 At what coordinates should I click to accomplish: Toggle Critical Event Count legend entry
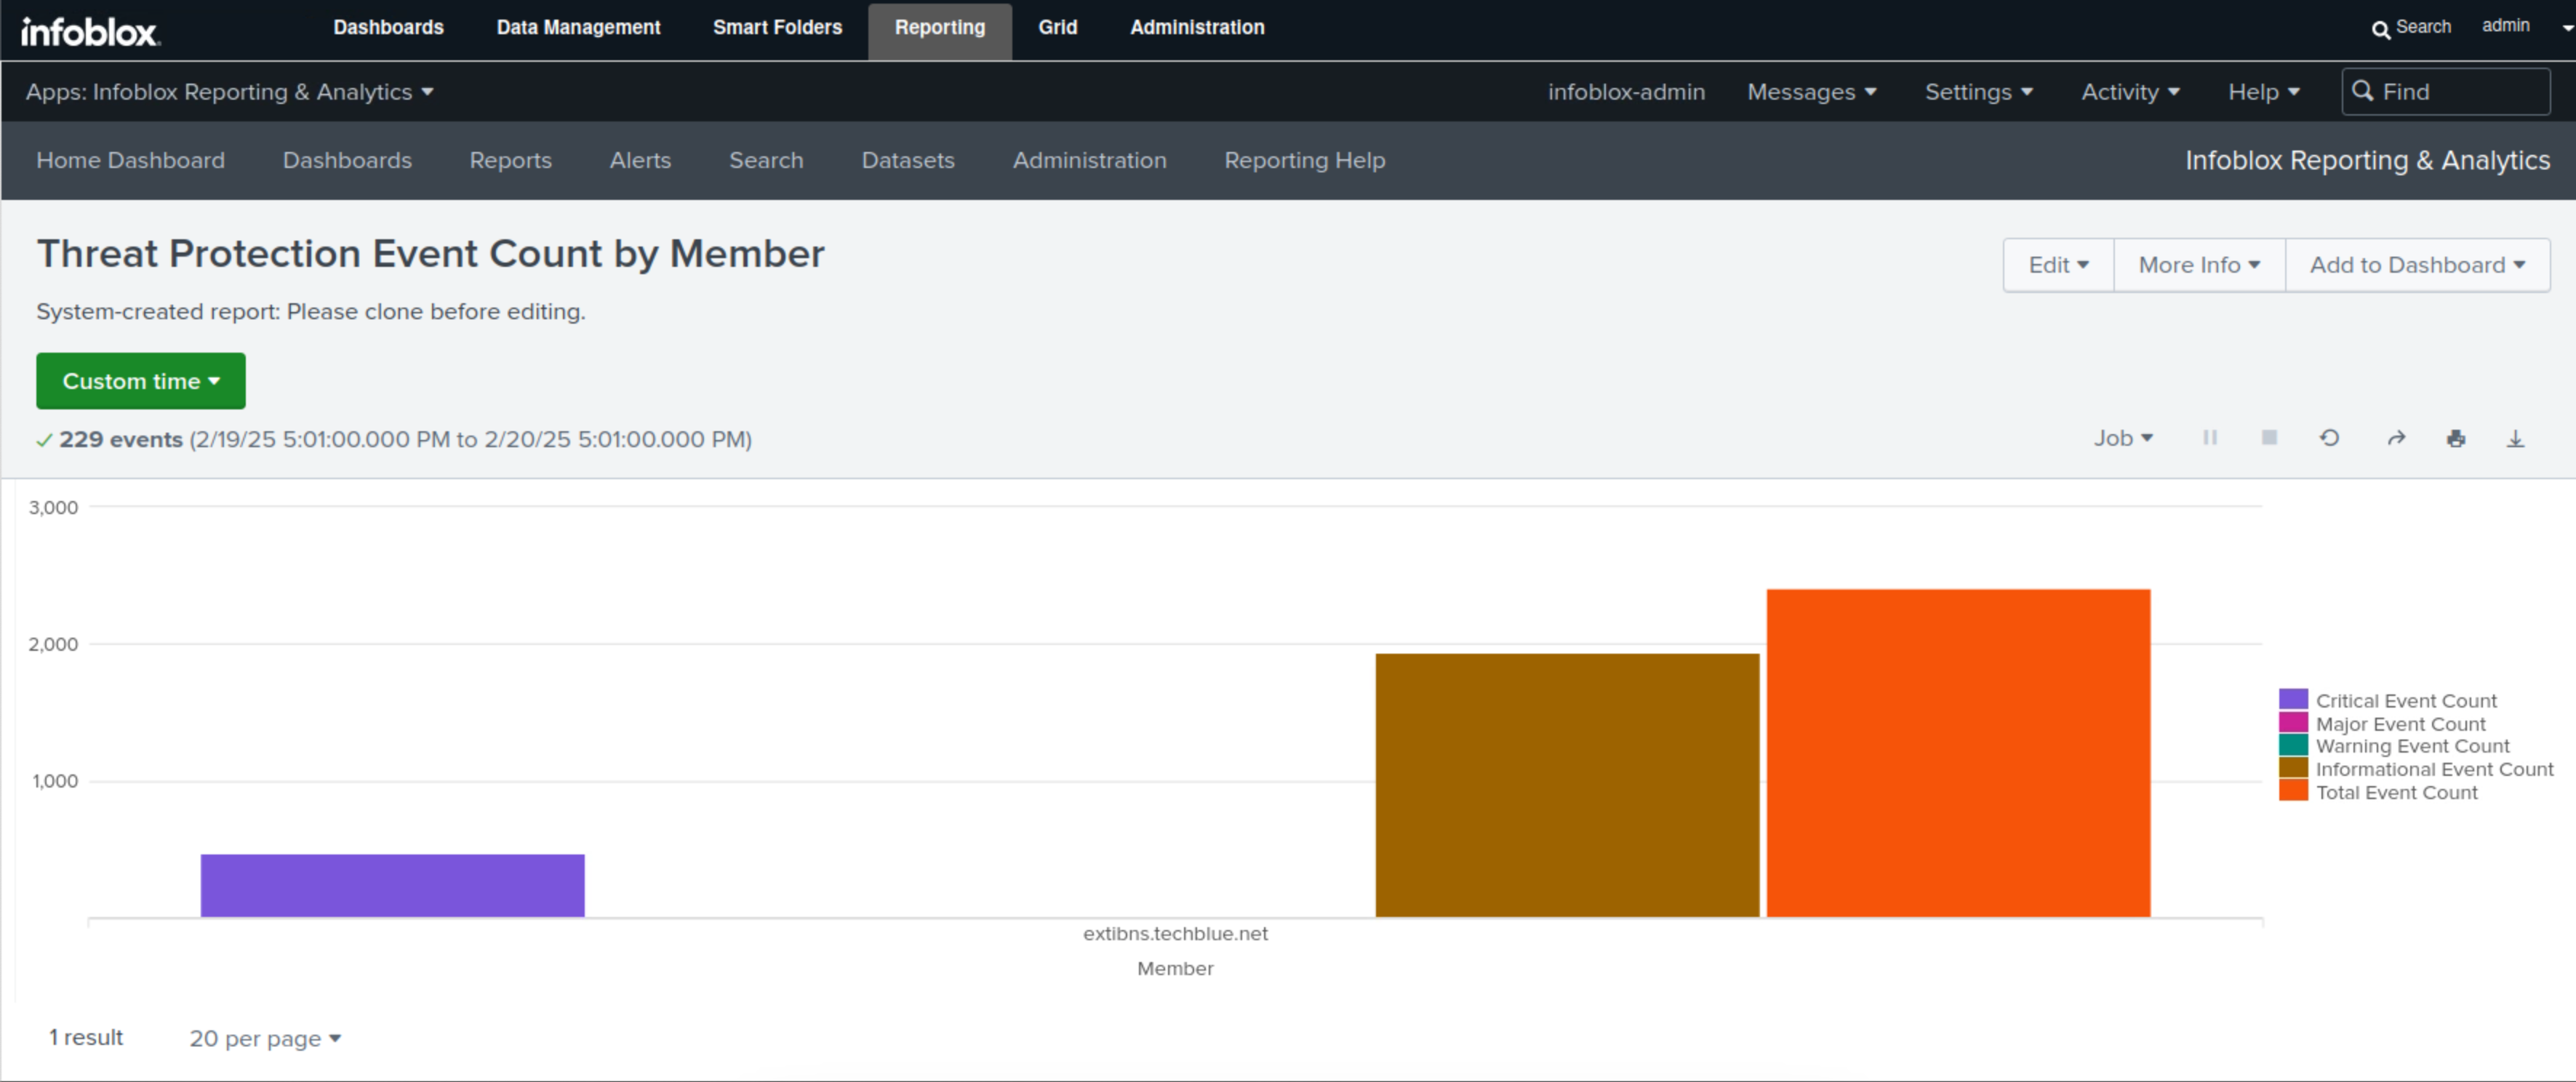[2405, 700]
